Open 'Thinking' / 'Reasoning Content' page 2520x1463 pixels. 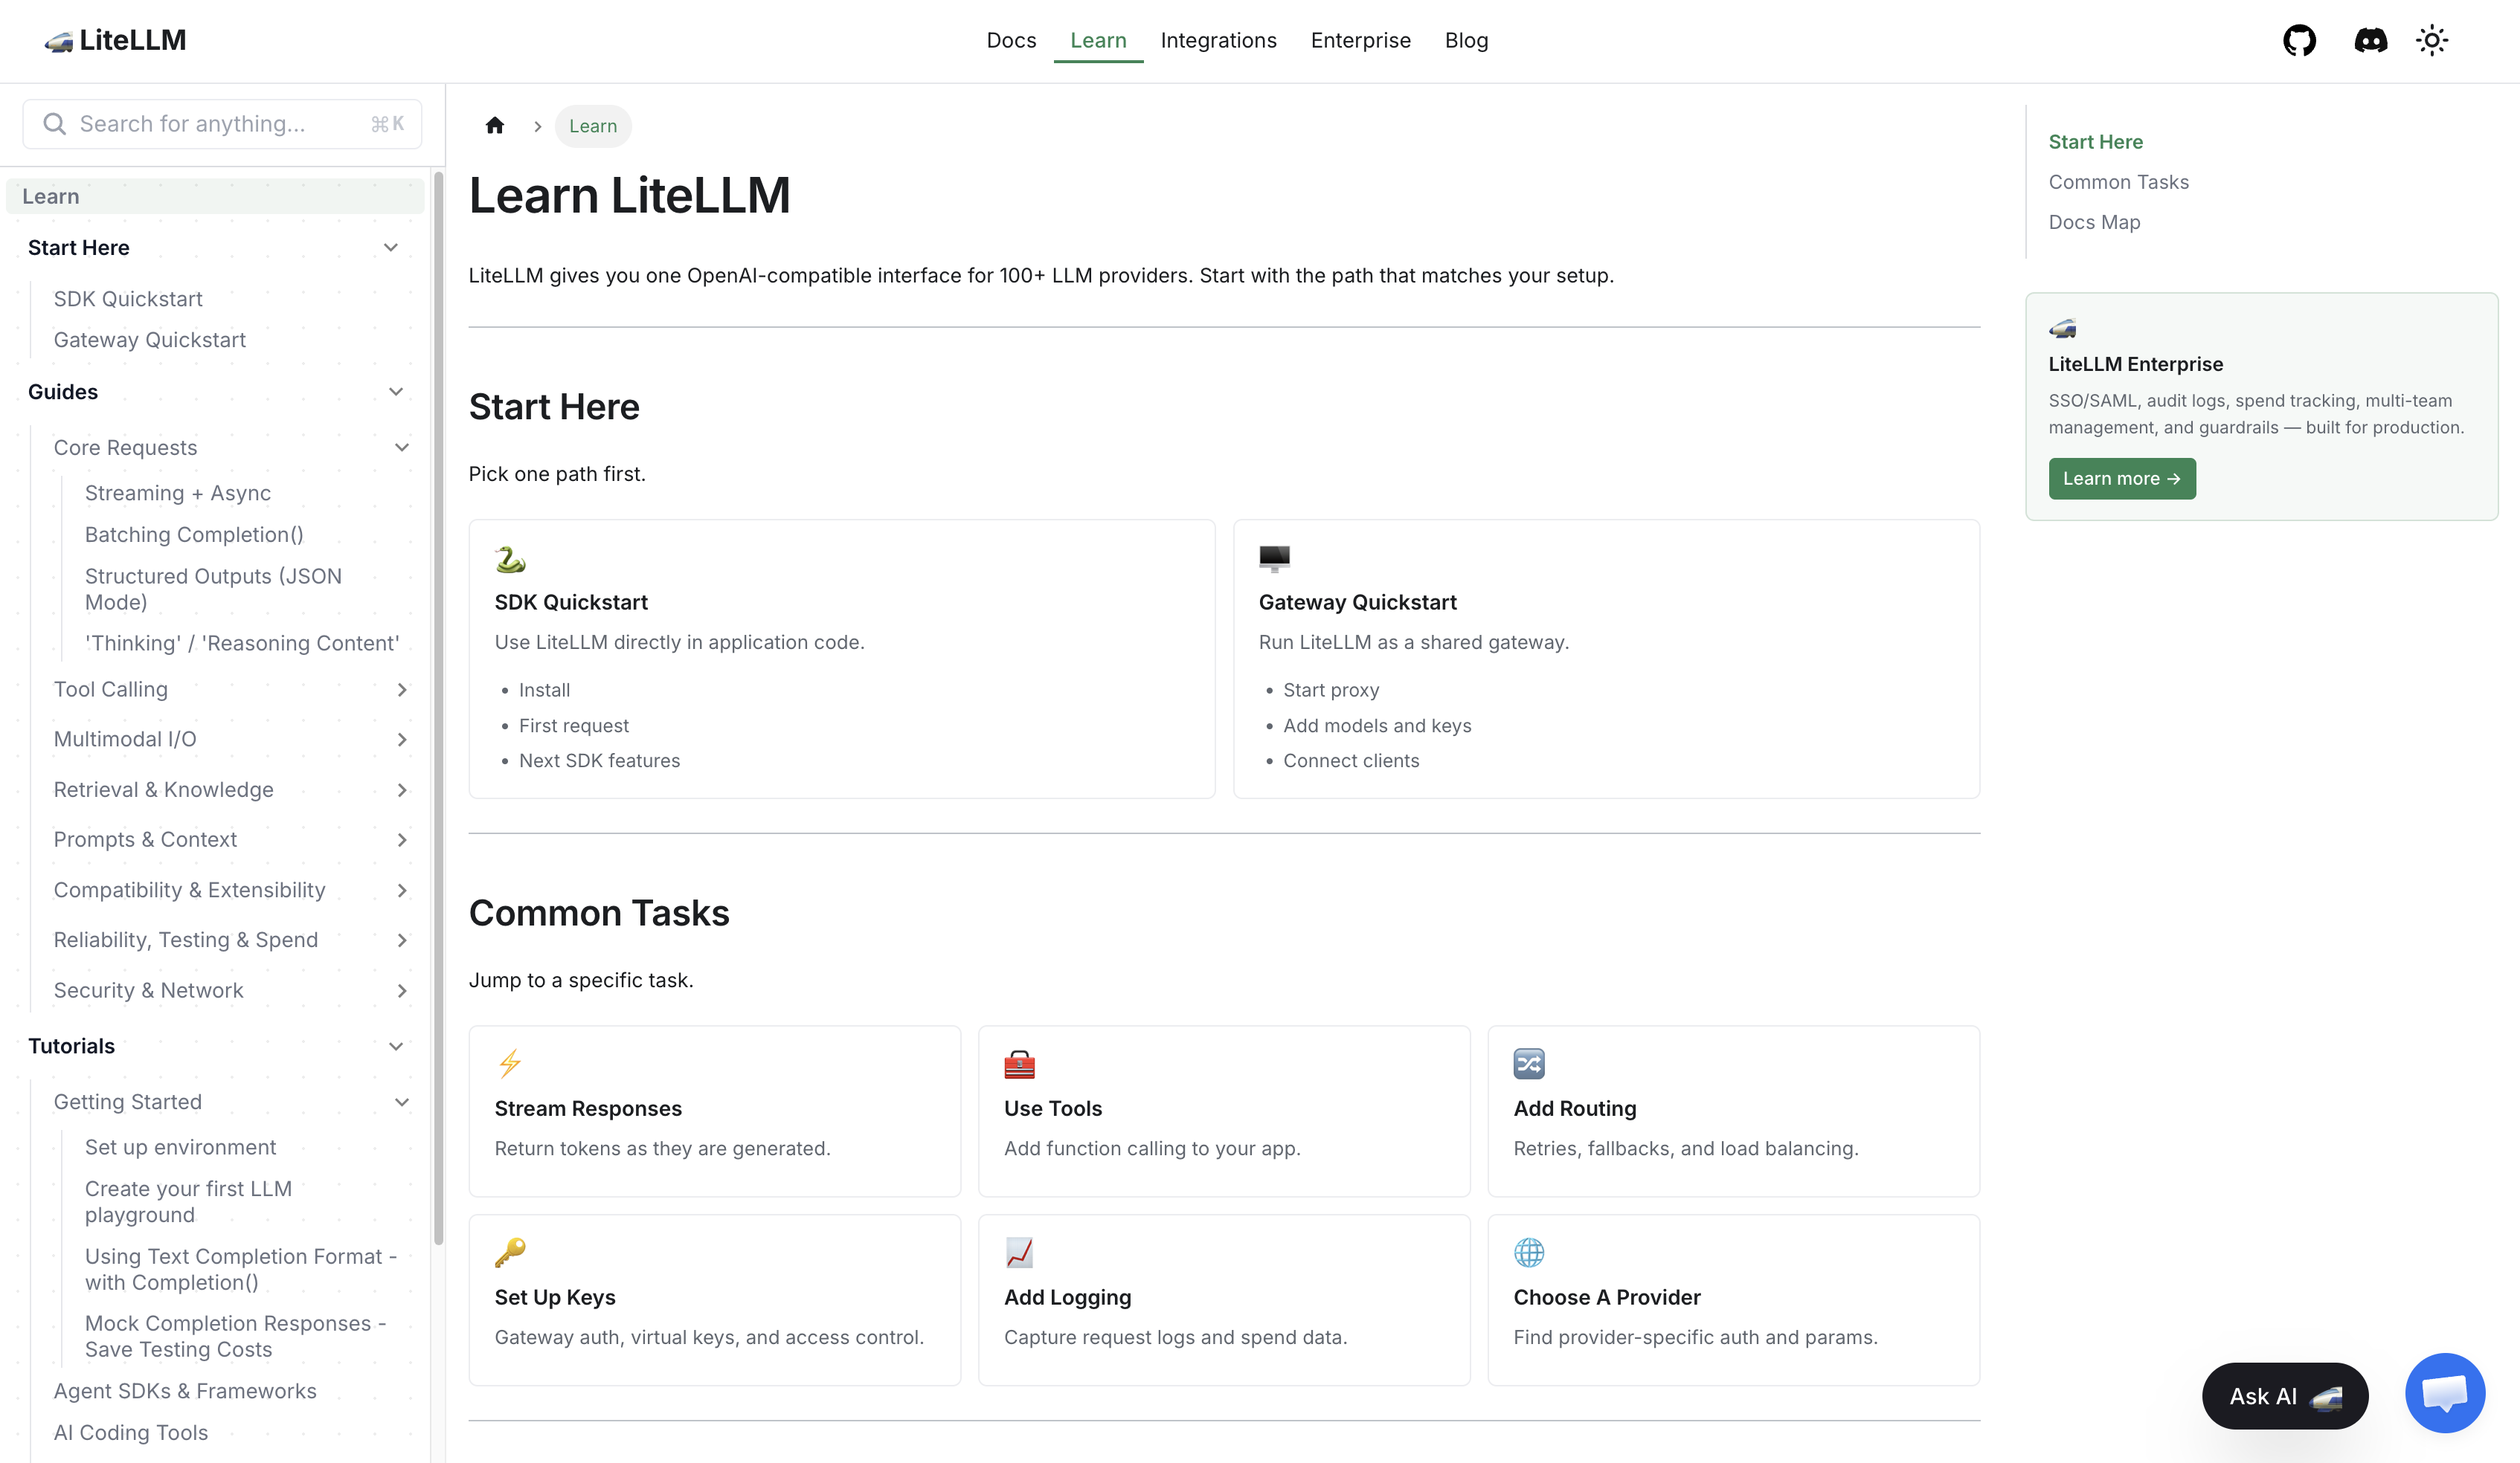tap(242, 644)
